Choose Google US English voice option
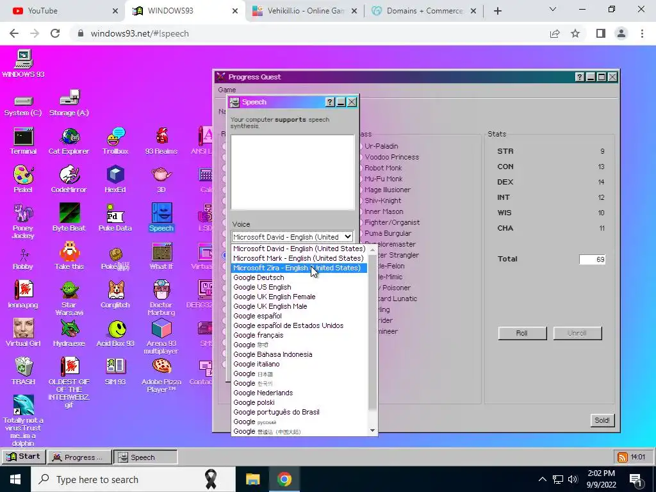 coord(299,287)
